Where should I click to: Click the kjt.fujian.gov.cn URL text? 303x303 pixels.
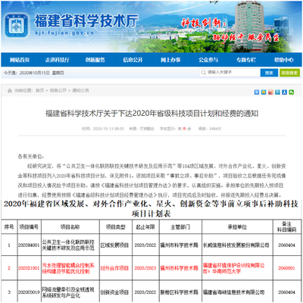[64, 33]
